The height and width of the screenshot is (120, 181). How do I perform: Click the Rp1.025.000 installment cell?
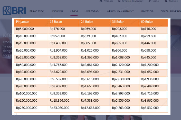pos(95,51)
